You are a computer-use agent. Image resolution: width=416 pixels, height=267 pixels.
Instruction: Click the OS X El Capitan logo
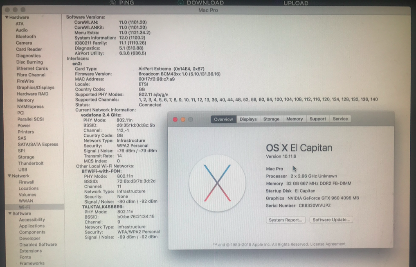click(x=217, y=183)
